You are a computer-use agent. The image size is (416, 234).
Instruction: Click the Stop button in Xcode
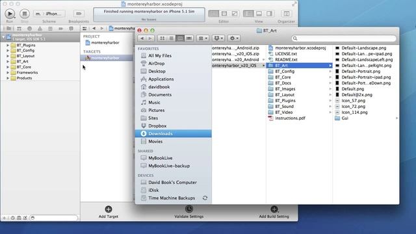tap(25, 14)
